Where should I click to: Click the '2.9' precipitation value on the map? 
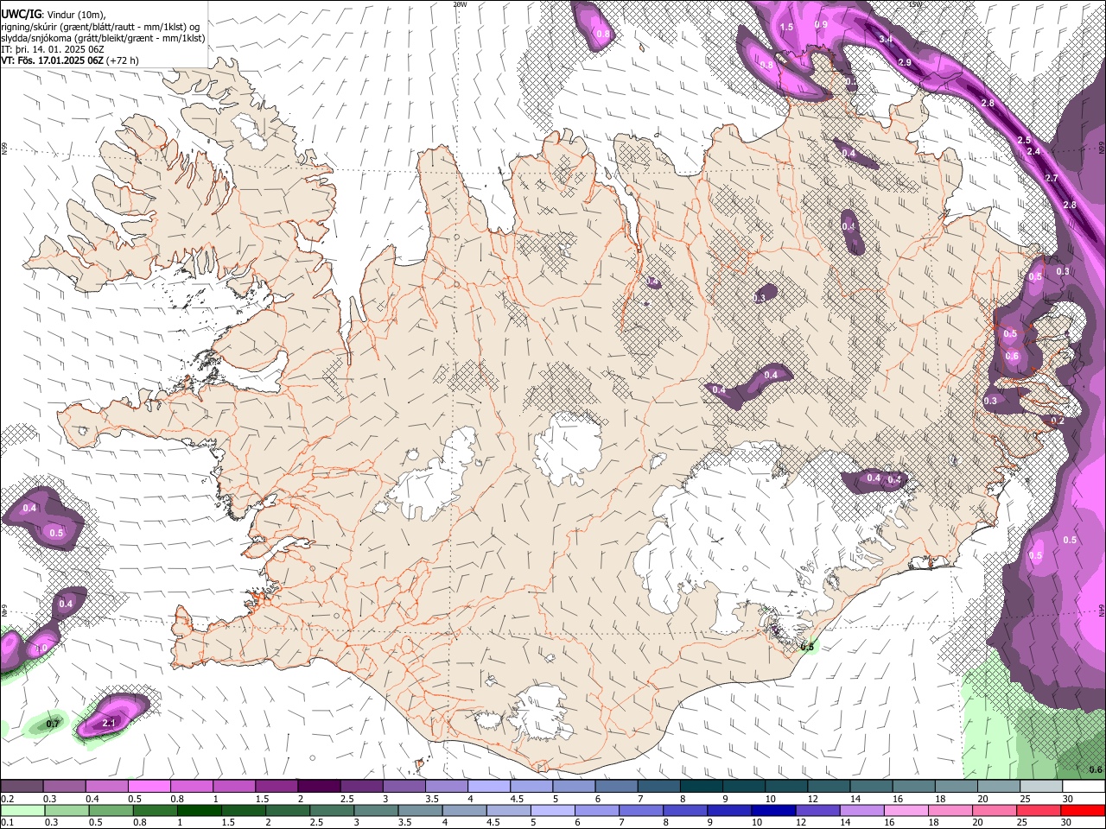coord(905,63)
